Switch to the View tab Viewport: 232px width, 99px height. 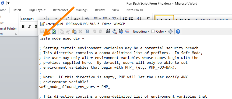[115, 10]
